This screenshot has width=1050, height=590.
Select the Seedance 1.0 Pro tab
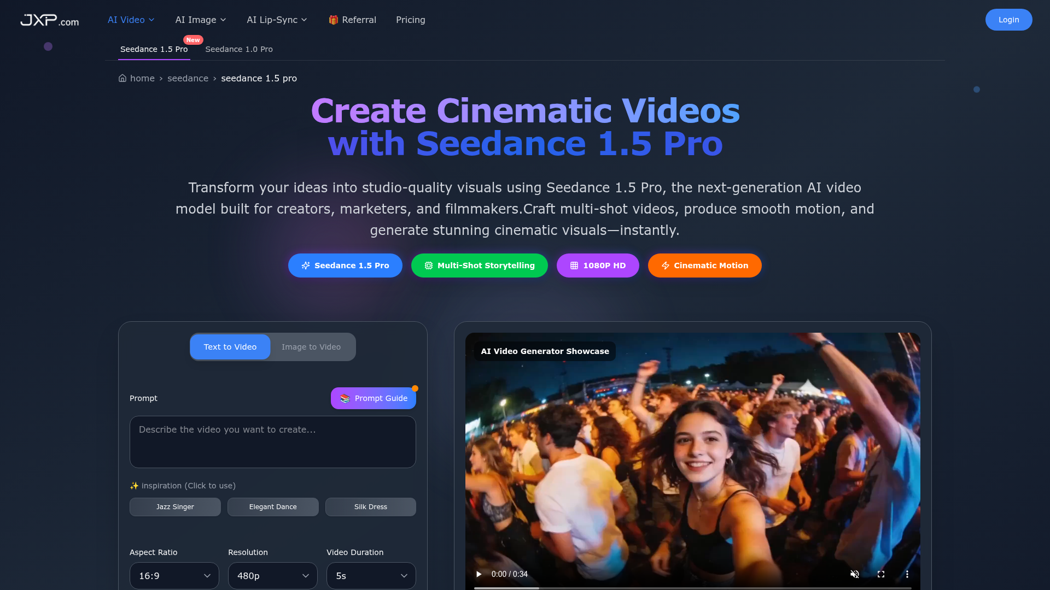[239, 49]
